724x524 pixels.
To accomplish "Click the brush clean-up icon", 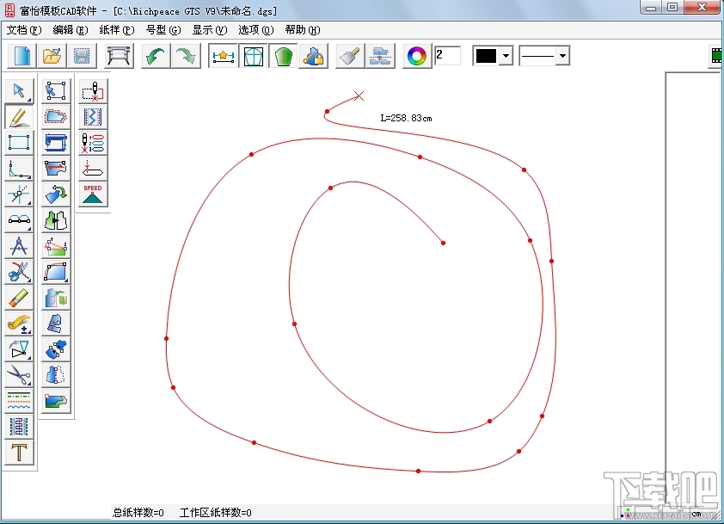I will point(350,57).
